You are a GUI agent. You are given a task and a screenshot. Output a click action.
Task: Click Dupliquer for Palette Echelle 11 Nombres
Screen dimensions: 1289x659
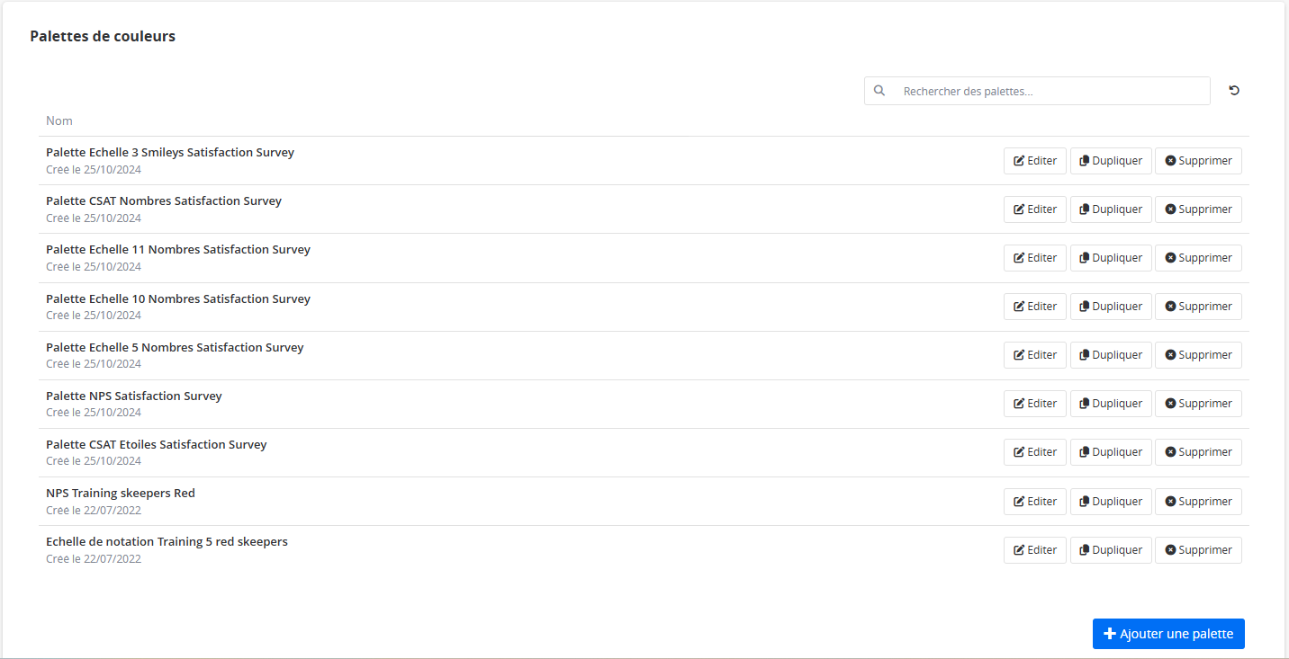click(x=1111, y=258)
